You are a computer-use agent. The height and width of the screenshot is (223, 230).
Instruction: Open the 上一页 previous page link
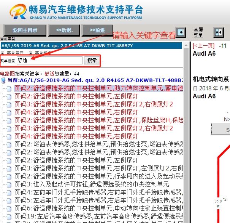pyautogui.click(x=203, y=46)
